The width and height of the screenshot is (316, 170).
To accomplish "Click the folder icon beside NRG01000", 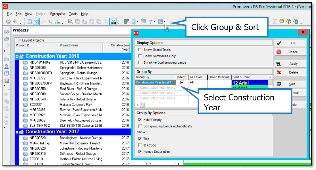I will coord(25,68).
